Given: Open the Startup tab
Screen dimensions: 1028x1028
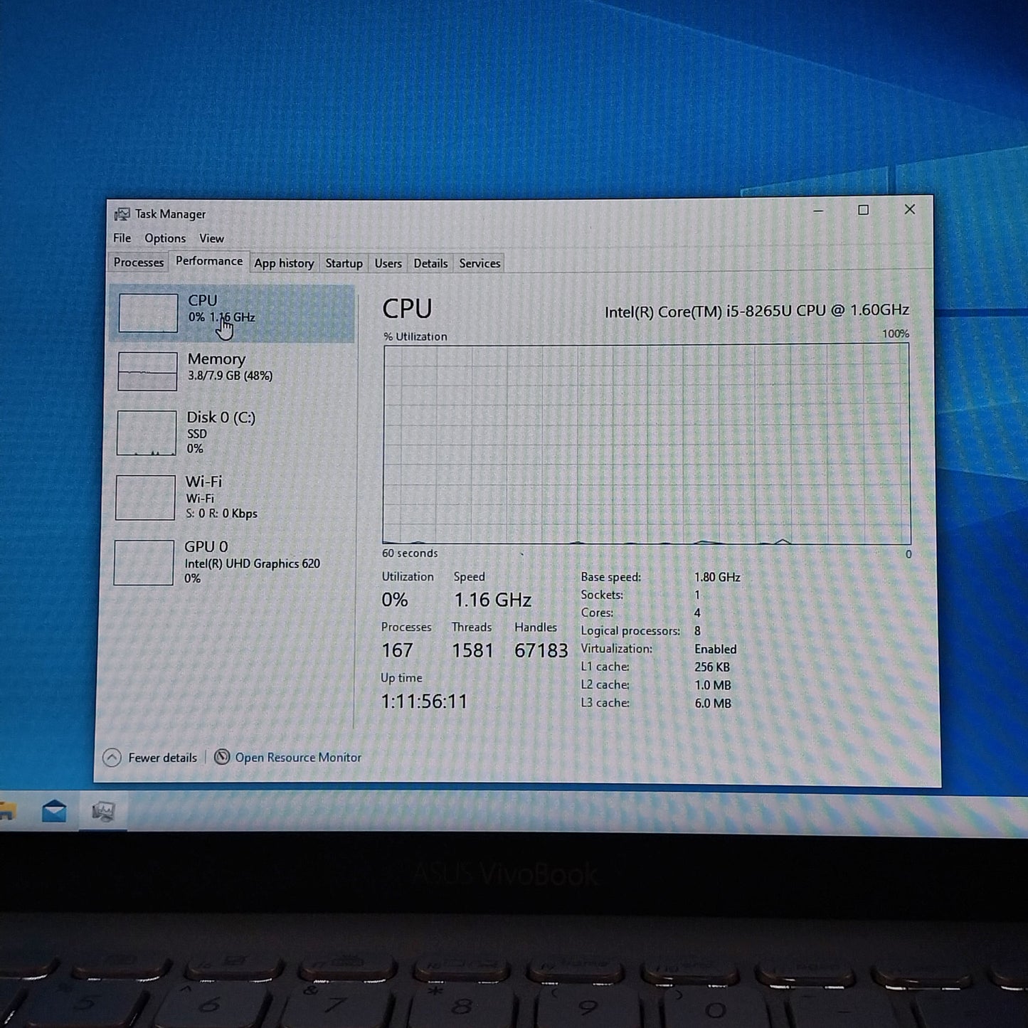Looking at the screenshot, I should point(344,263).
